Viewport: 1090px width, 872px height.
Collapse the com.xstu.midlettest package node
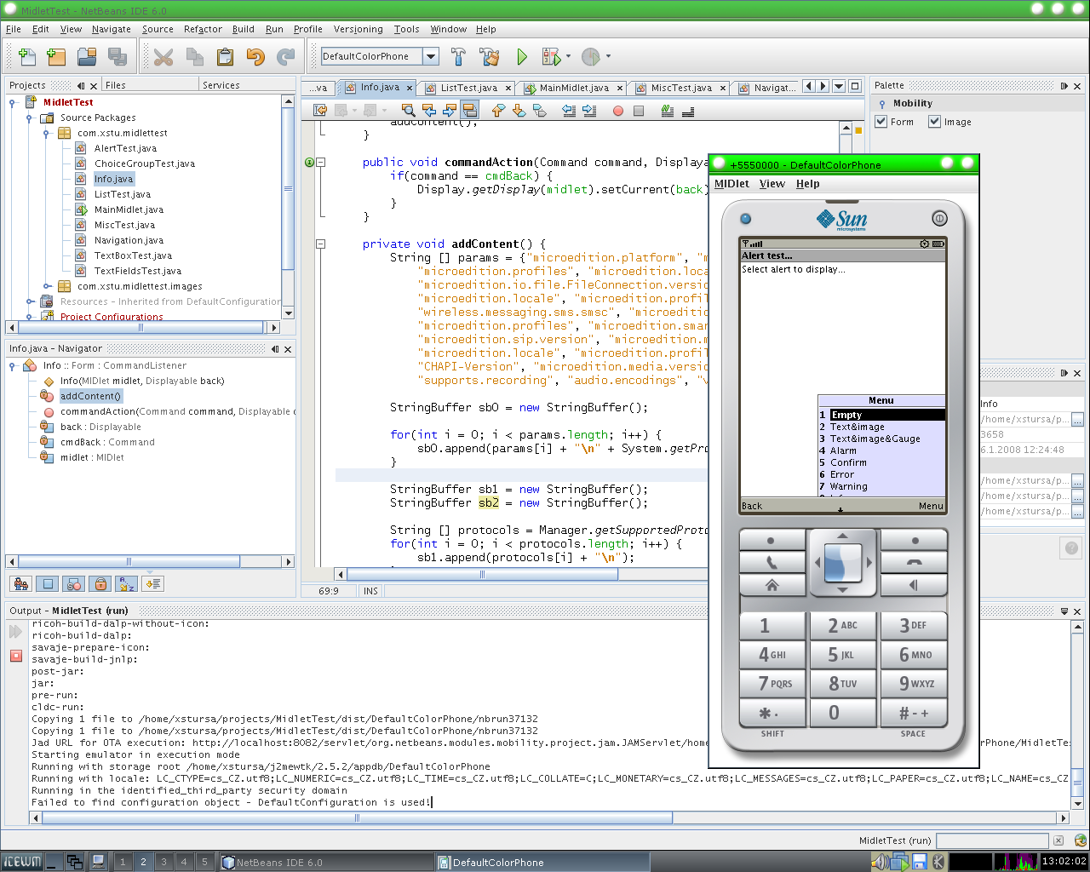(x=47, y=133)
